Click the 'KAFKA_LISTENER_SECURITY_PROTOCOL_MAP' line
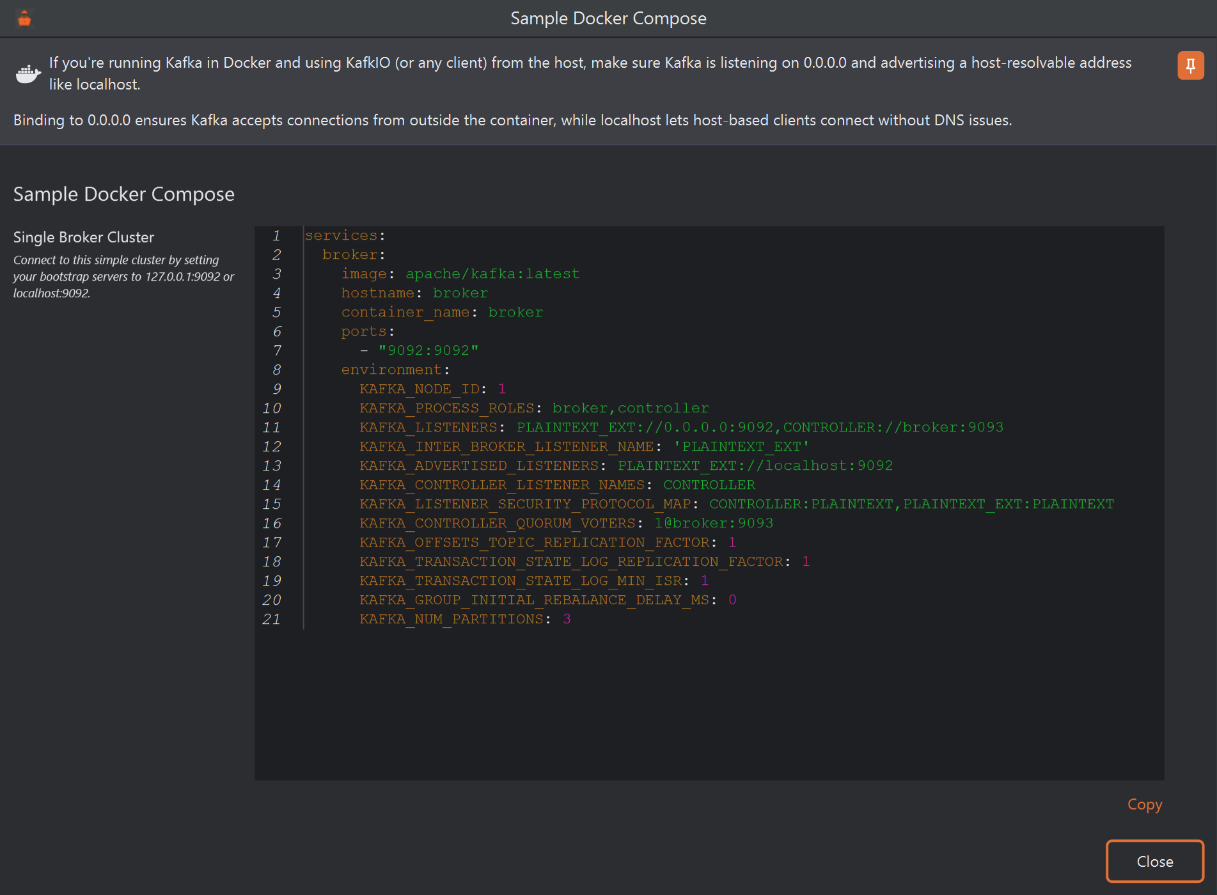This screenshot has width=1217, height=895. 737,504
